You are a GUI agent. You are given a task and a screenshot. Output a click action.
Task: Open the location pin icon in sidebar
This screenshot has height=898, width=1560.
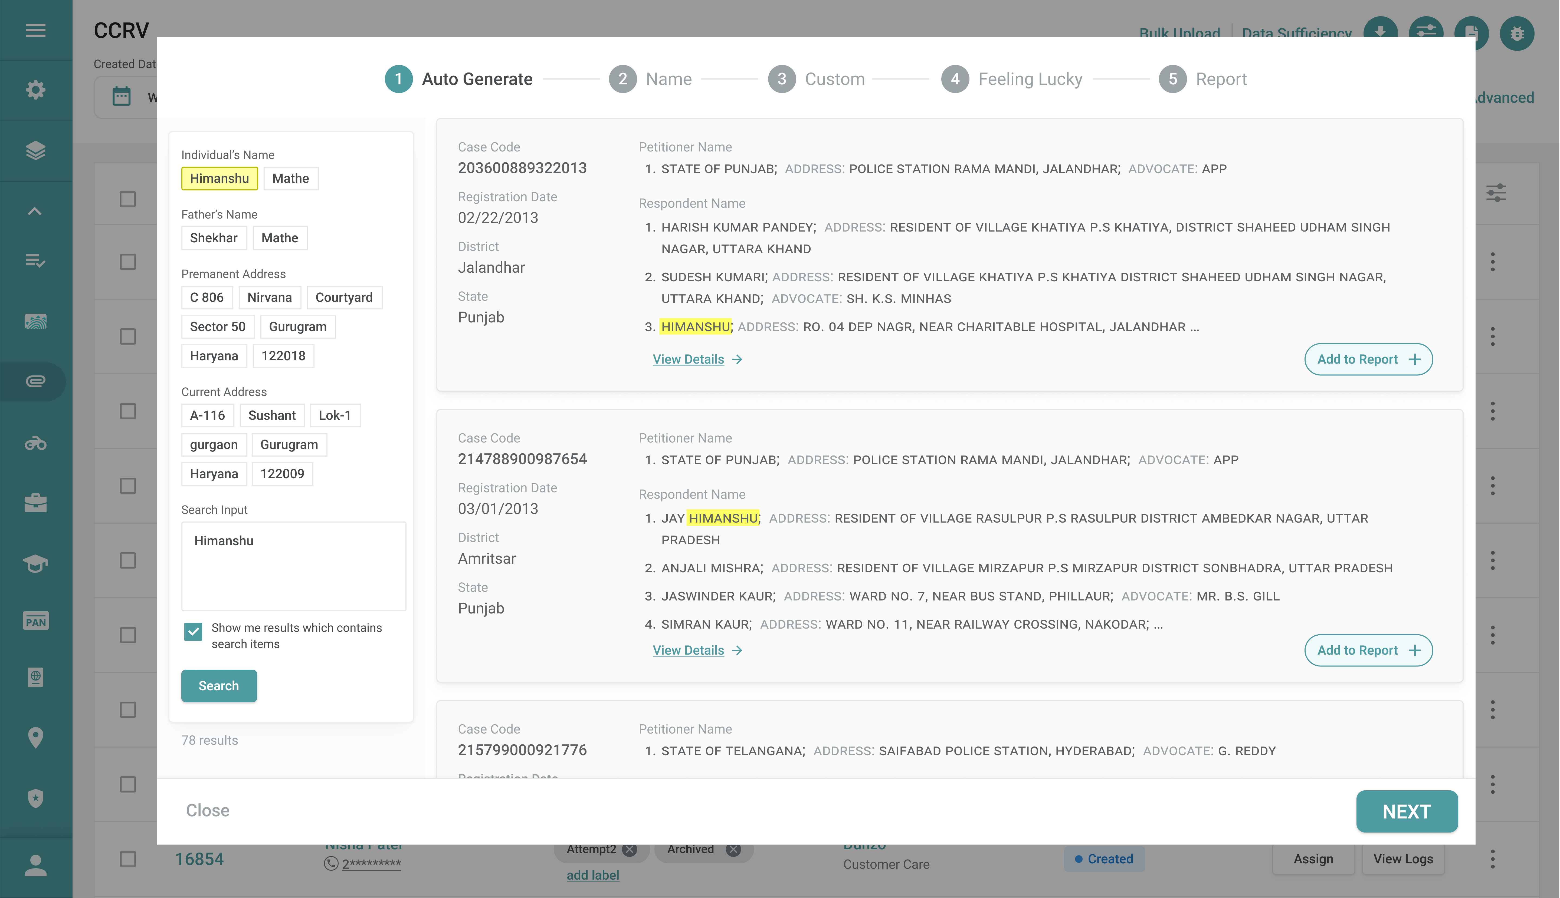(x=35, y=738)
